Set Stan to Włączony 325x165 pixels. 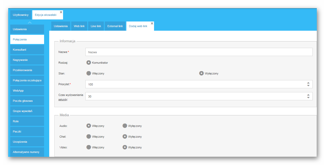pos(89,73)
